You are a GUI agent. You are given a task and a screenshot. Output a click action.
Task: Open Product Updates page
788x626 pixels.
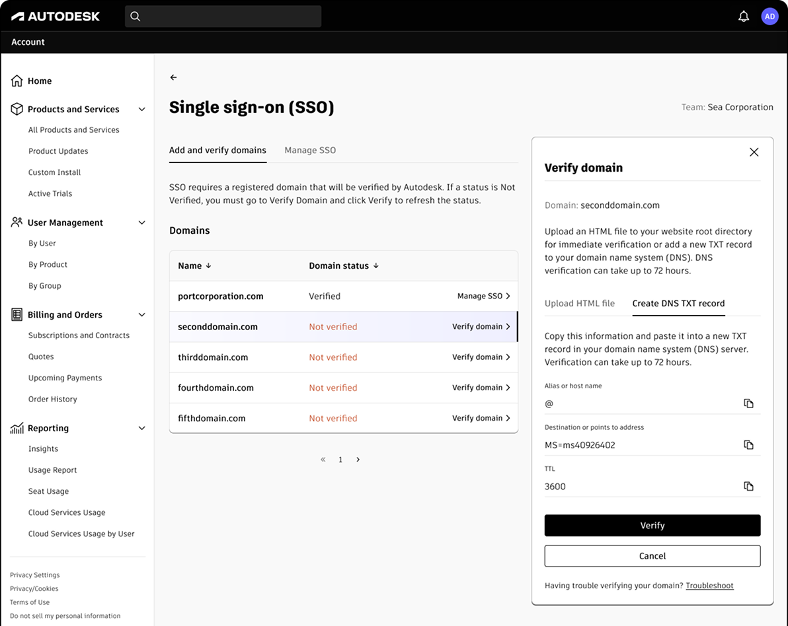[x=58, y=151]
